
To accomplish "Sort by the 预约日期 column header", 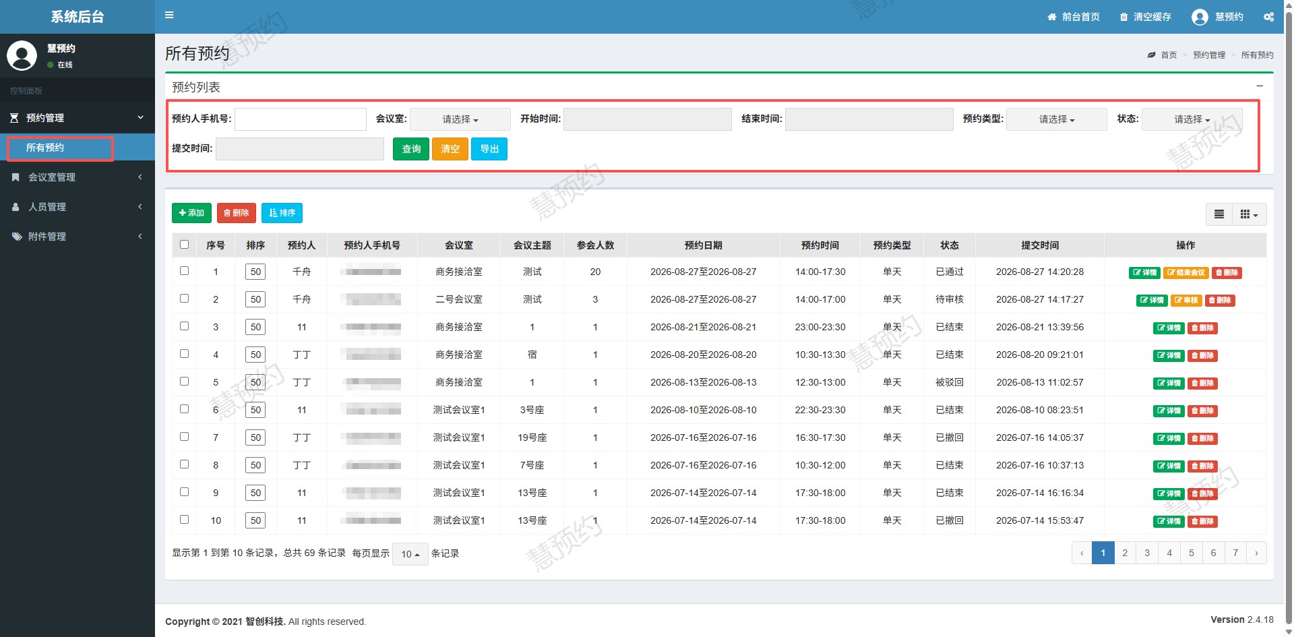I will [x=703, y=245].
